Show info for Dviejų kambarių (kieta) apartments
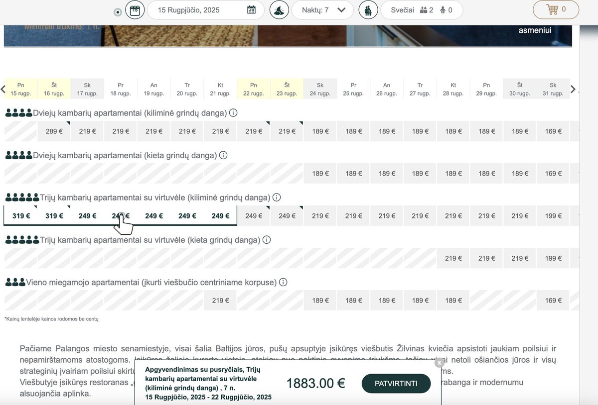Image resolution: width=598 pixels, height=405 pixels. click(223, 155)
